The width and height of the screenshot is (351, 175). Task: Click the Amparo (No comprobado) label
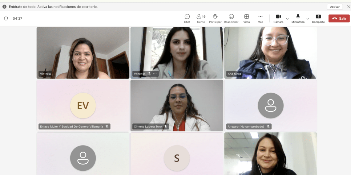click(246, 126)
